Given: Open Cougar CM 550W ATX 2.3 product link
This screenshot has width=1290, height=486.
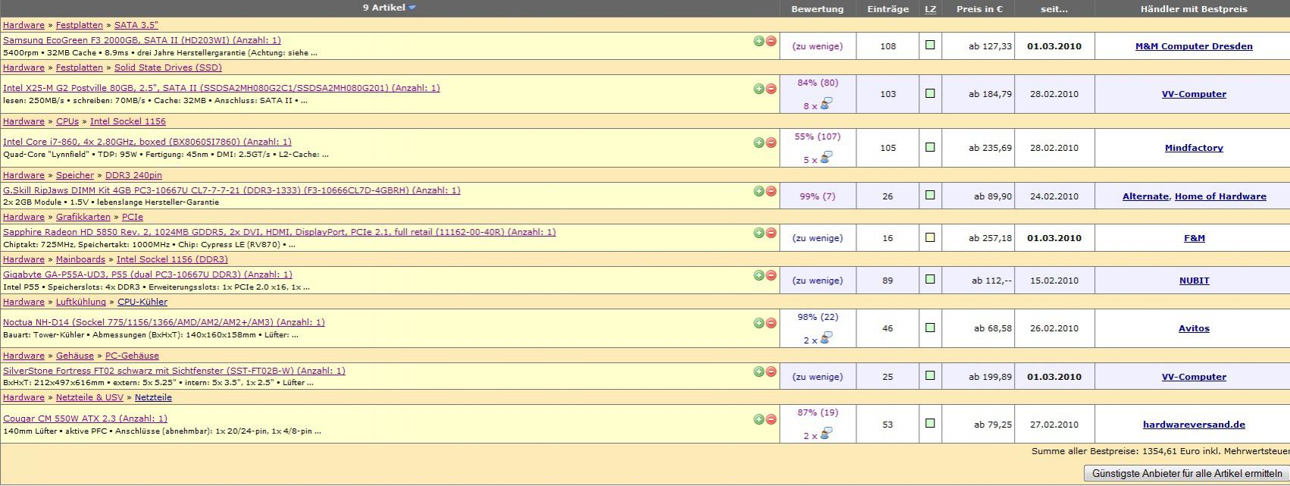Looking at the screenshot, I should click(85, 419).
